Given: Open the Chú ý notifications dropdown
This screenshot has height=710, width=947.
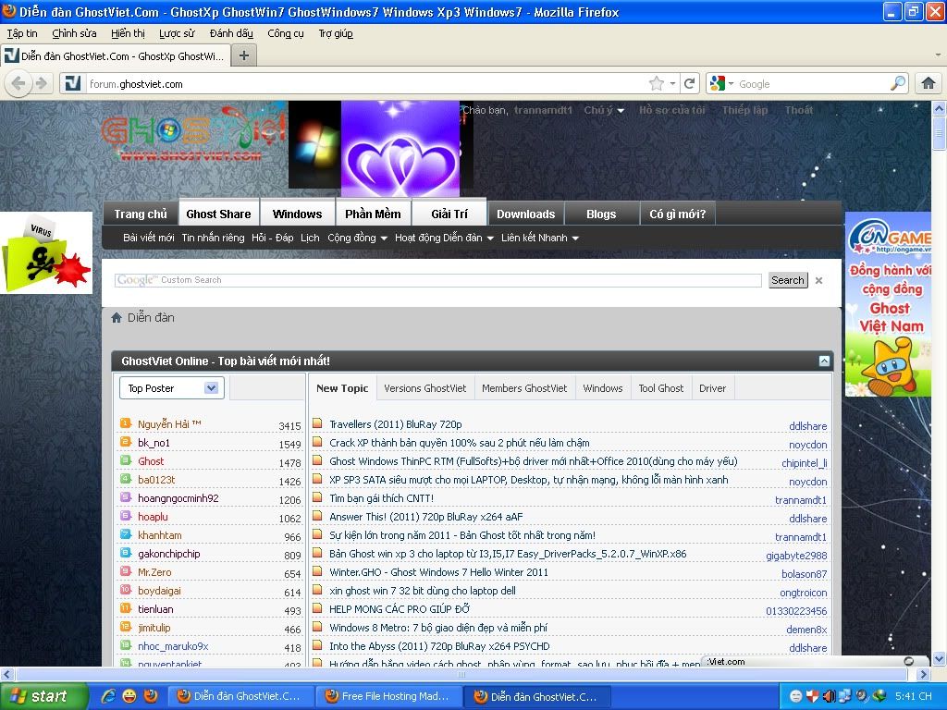Looking at the screenshot, I should pos(604,110).
